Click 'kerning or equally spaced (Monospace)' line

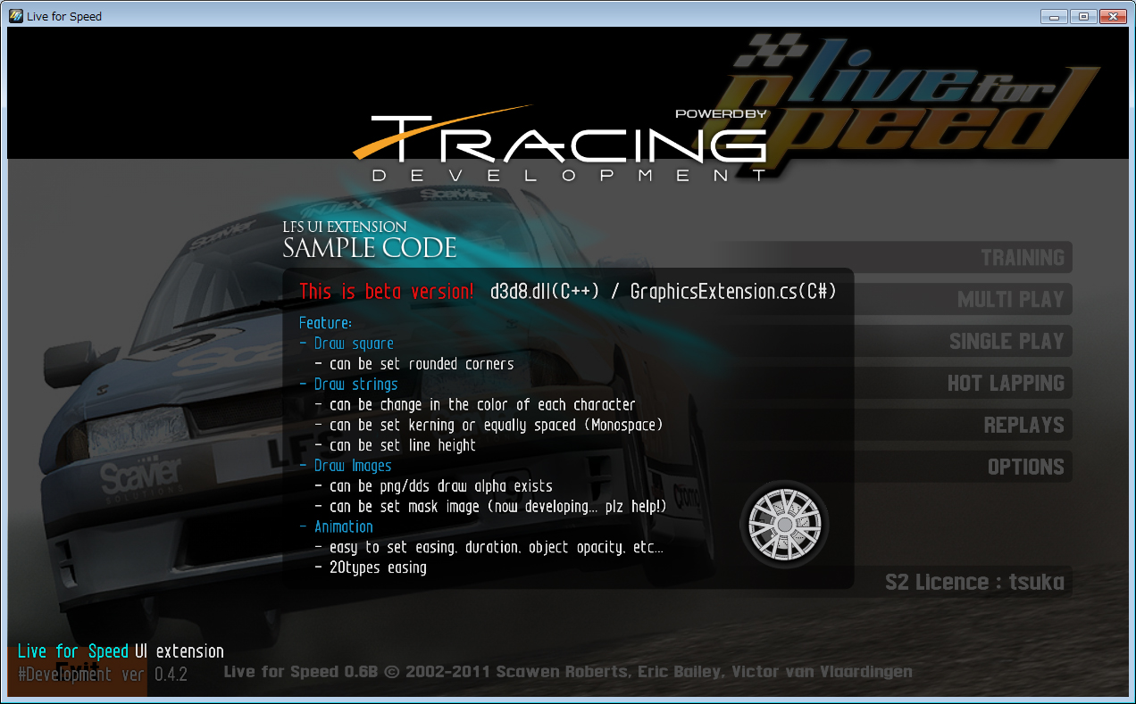click(489, 426)
